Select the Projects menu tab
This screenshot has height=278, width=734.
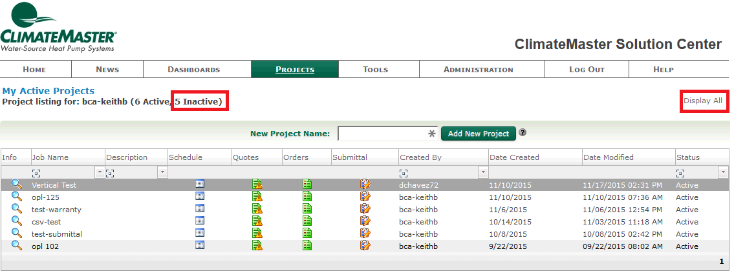click(x=295, y=69)
